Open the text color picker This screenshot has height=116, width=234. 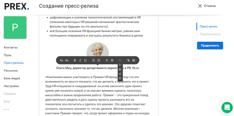[x=107, y=60]
